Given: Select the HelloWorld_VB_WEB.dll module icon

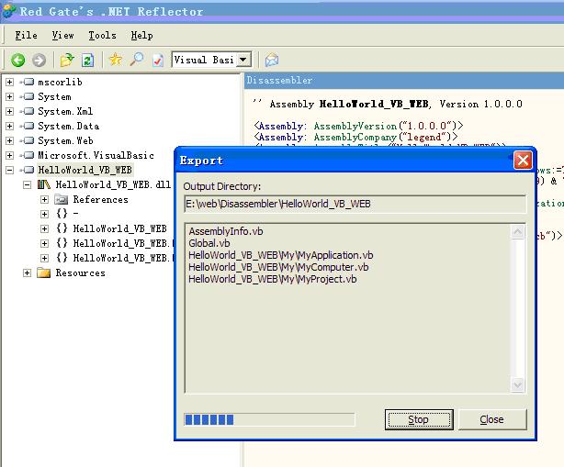Looking at the screenshot, I should click(44, 184).
